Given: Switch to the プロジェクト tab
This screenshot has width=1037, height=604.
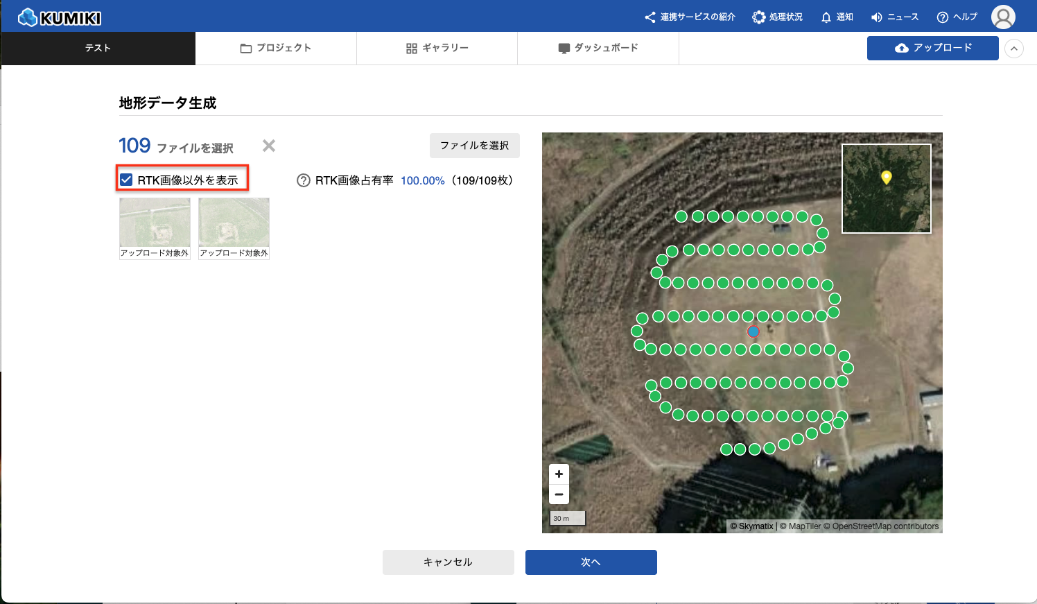Looking at the screenshot, I should [x=275, y=49].
